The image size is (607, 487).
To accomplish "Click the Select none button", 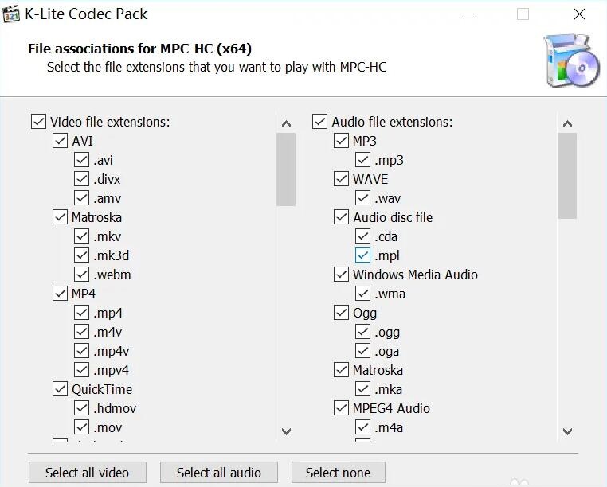I will [x=339, y=473].
